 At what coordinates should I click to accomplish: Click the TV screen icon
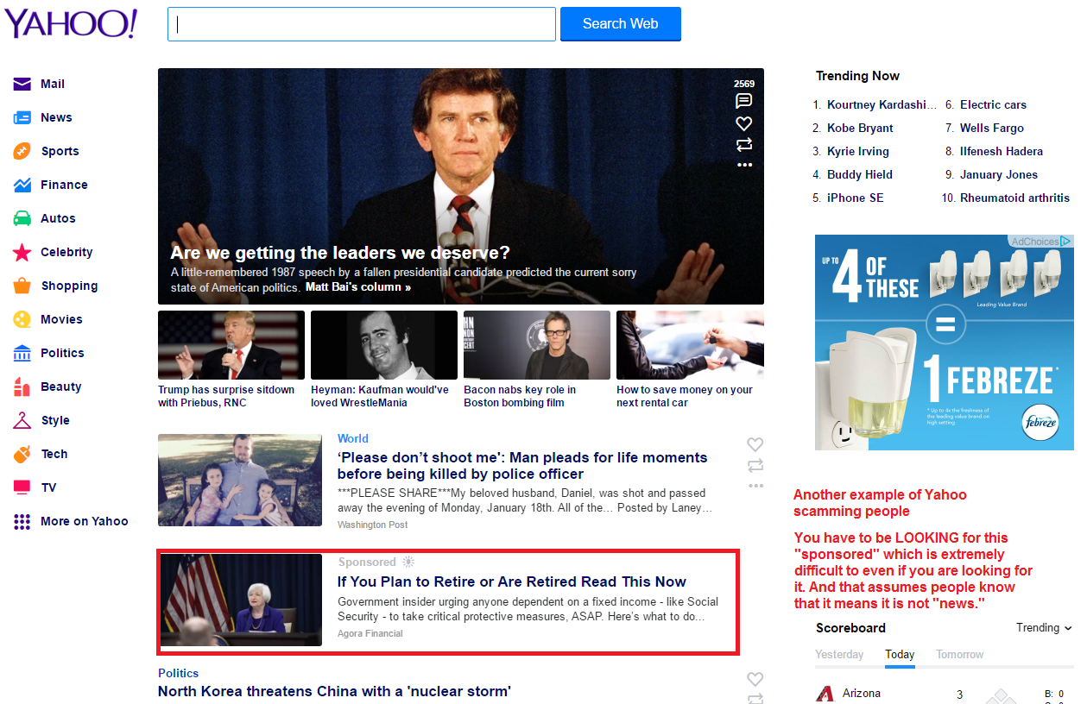point(22,487)
